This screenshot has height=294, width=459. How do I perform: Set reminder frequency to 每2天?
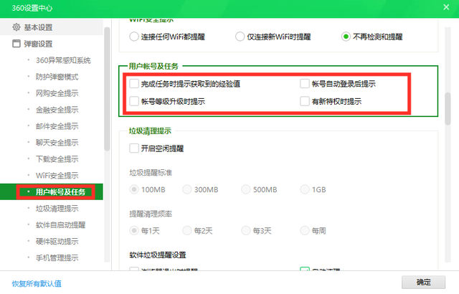tap(187, 230)
